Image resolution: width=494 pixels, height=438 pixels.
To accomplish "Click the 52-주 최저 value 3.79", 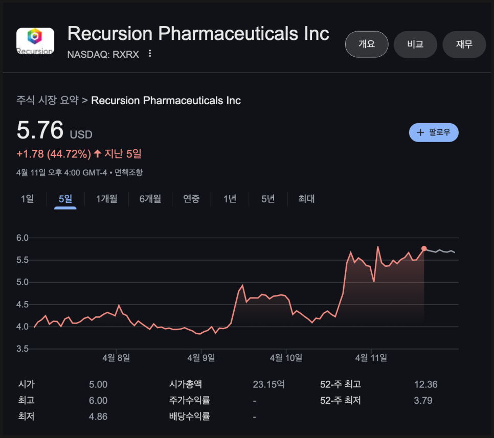I will pyautogui.click(x=423, y=401).
